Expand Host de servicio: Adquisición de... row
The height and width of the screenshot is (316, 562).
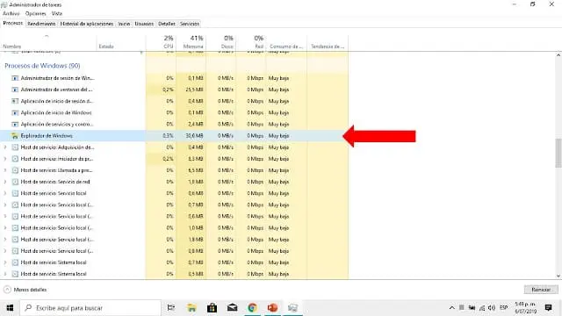pyautogui.click(x=5, y=147)
